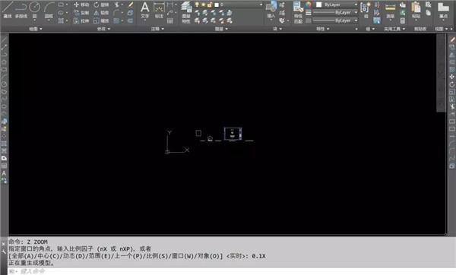Click the Fillet corner icon
The image size is (456, 275).
[x=117, y=13]
